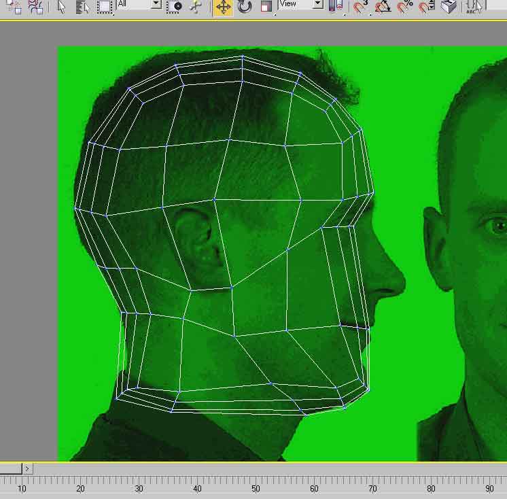Toggle the Spinner Snap button
Image resolution: width=507 pixels, height=499 pixels.
click(427, 7)
